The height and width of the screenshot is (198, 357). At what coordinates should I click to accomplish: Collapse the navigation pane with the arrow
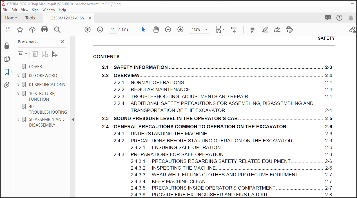pos(73,120)
